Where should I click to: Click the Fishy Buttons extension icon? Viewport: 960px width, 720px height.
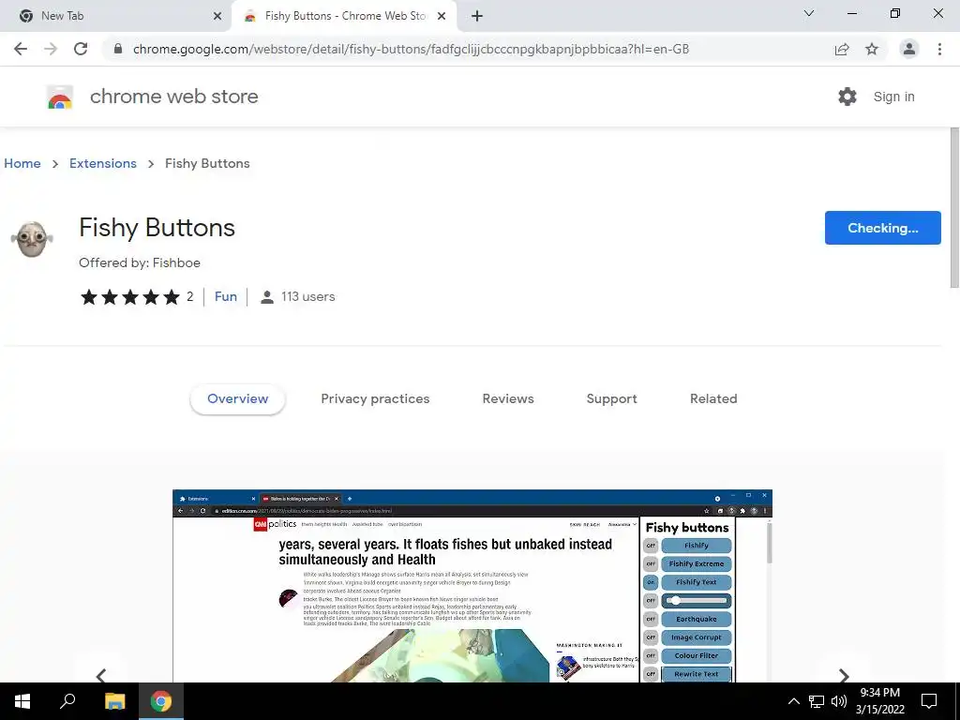(x=32, y=239)
